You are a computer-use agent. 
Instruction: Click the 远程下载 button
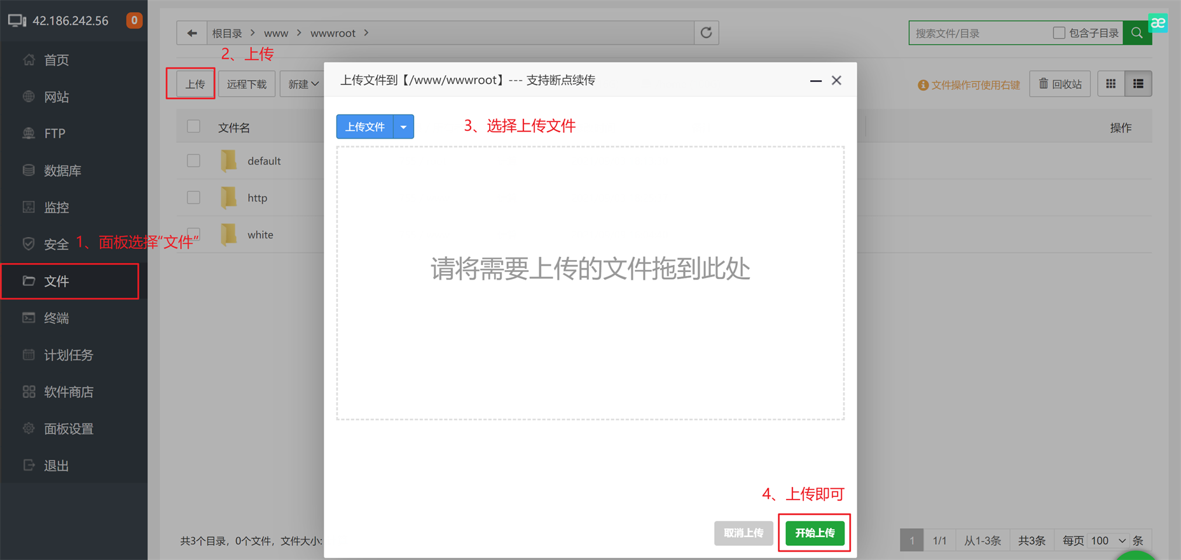pyautogui.click(x=247, y=84)
